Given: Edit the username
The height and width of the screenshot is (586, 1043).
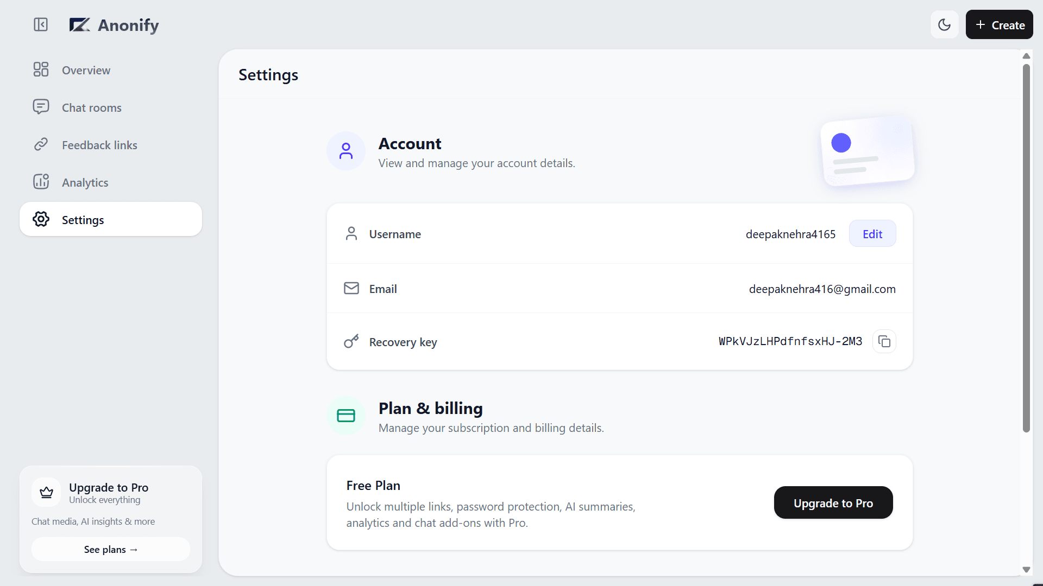Looking at the screenshot, I should tap(872, 234).
